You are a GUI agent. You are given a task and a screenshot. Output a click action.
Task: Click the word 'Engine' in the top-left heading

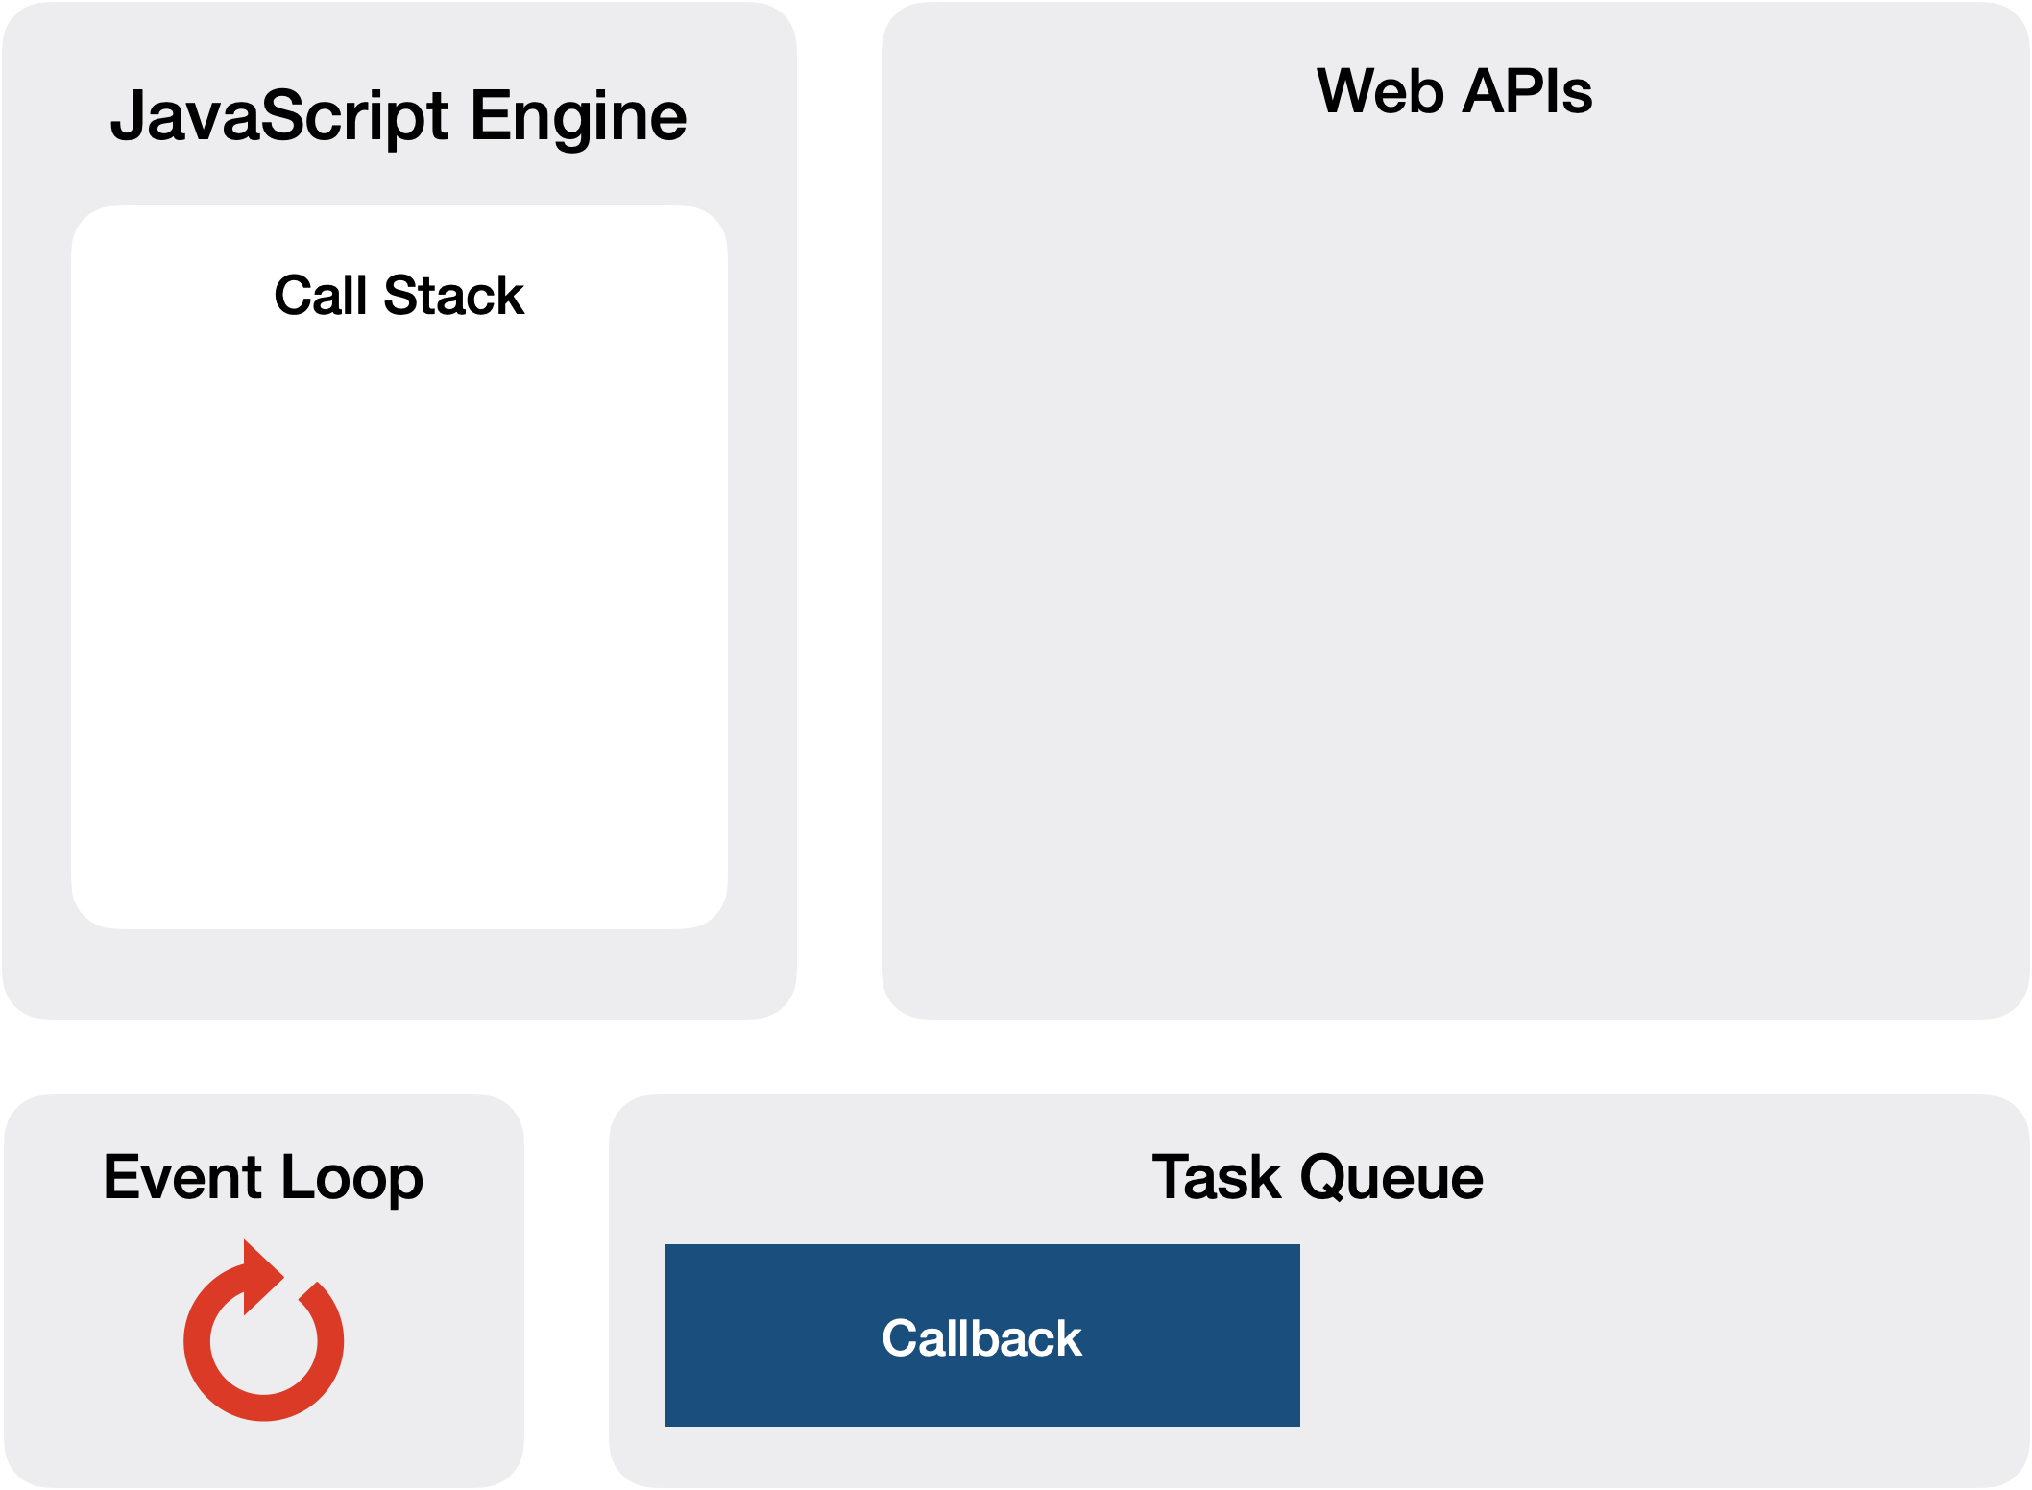[x=578, y=117]
